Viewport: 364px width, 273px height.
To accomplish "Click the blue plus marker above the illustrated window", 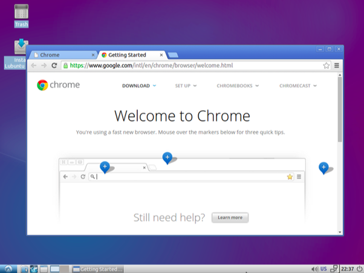I will [x=167, y=158].
